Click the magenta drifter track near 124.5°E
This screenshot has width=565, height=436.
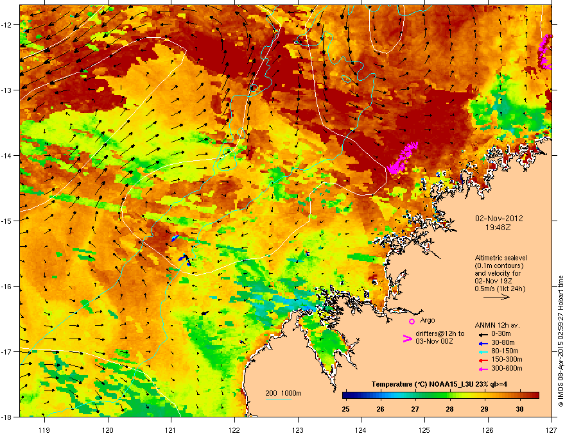tap(403, 158)
